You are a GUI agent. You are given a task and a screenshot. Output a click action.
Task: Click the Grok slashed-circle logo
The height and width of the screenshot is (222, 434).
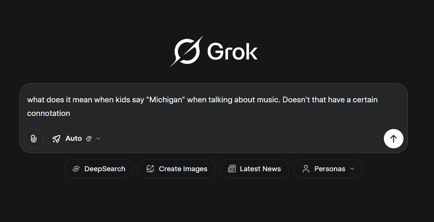pos(187,51)
